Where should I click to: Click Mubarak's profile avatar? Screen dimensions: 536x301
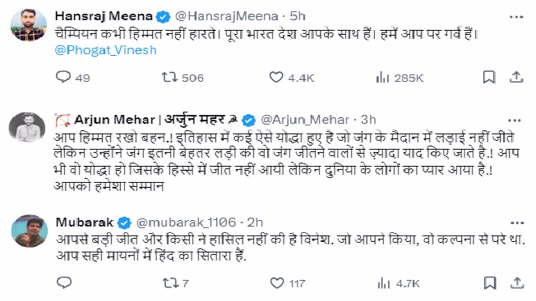click(28, 231)
